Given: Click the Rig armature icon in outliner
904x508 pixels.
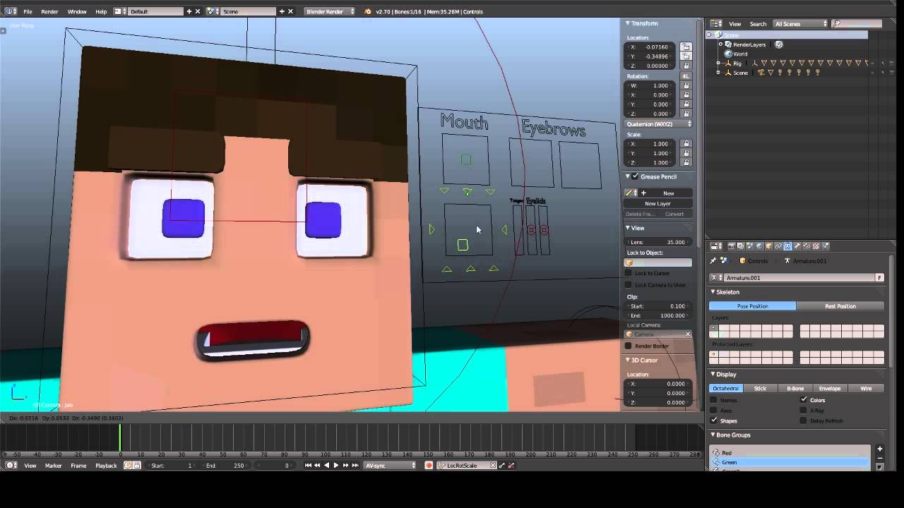Looking at the screenshot, I should 728,64.
